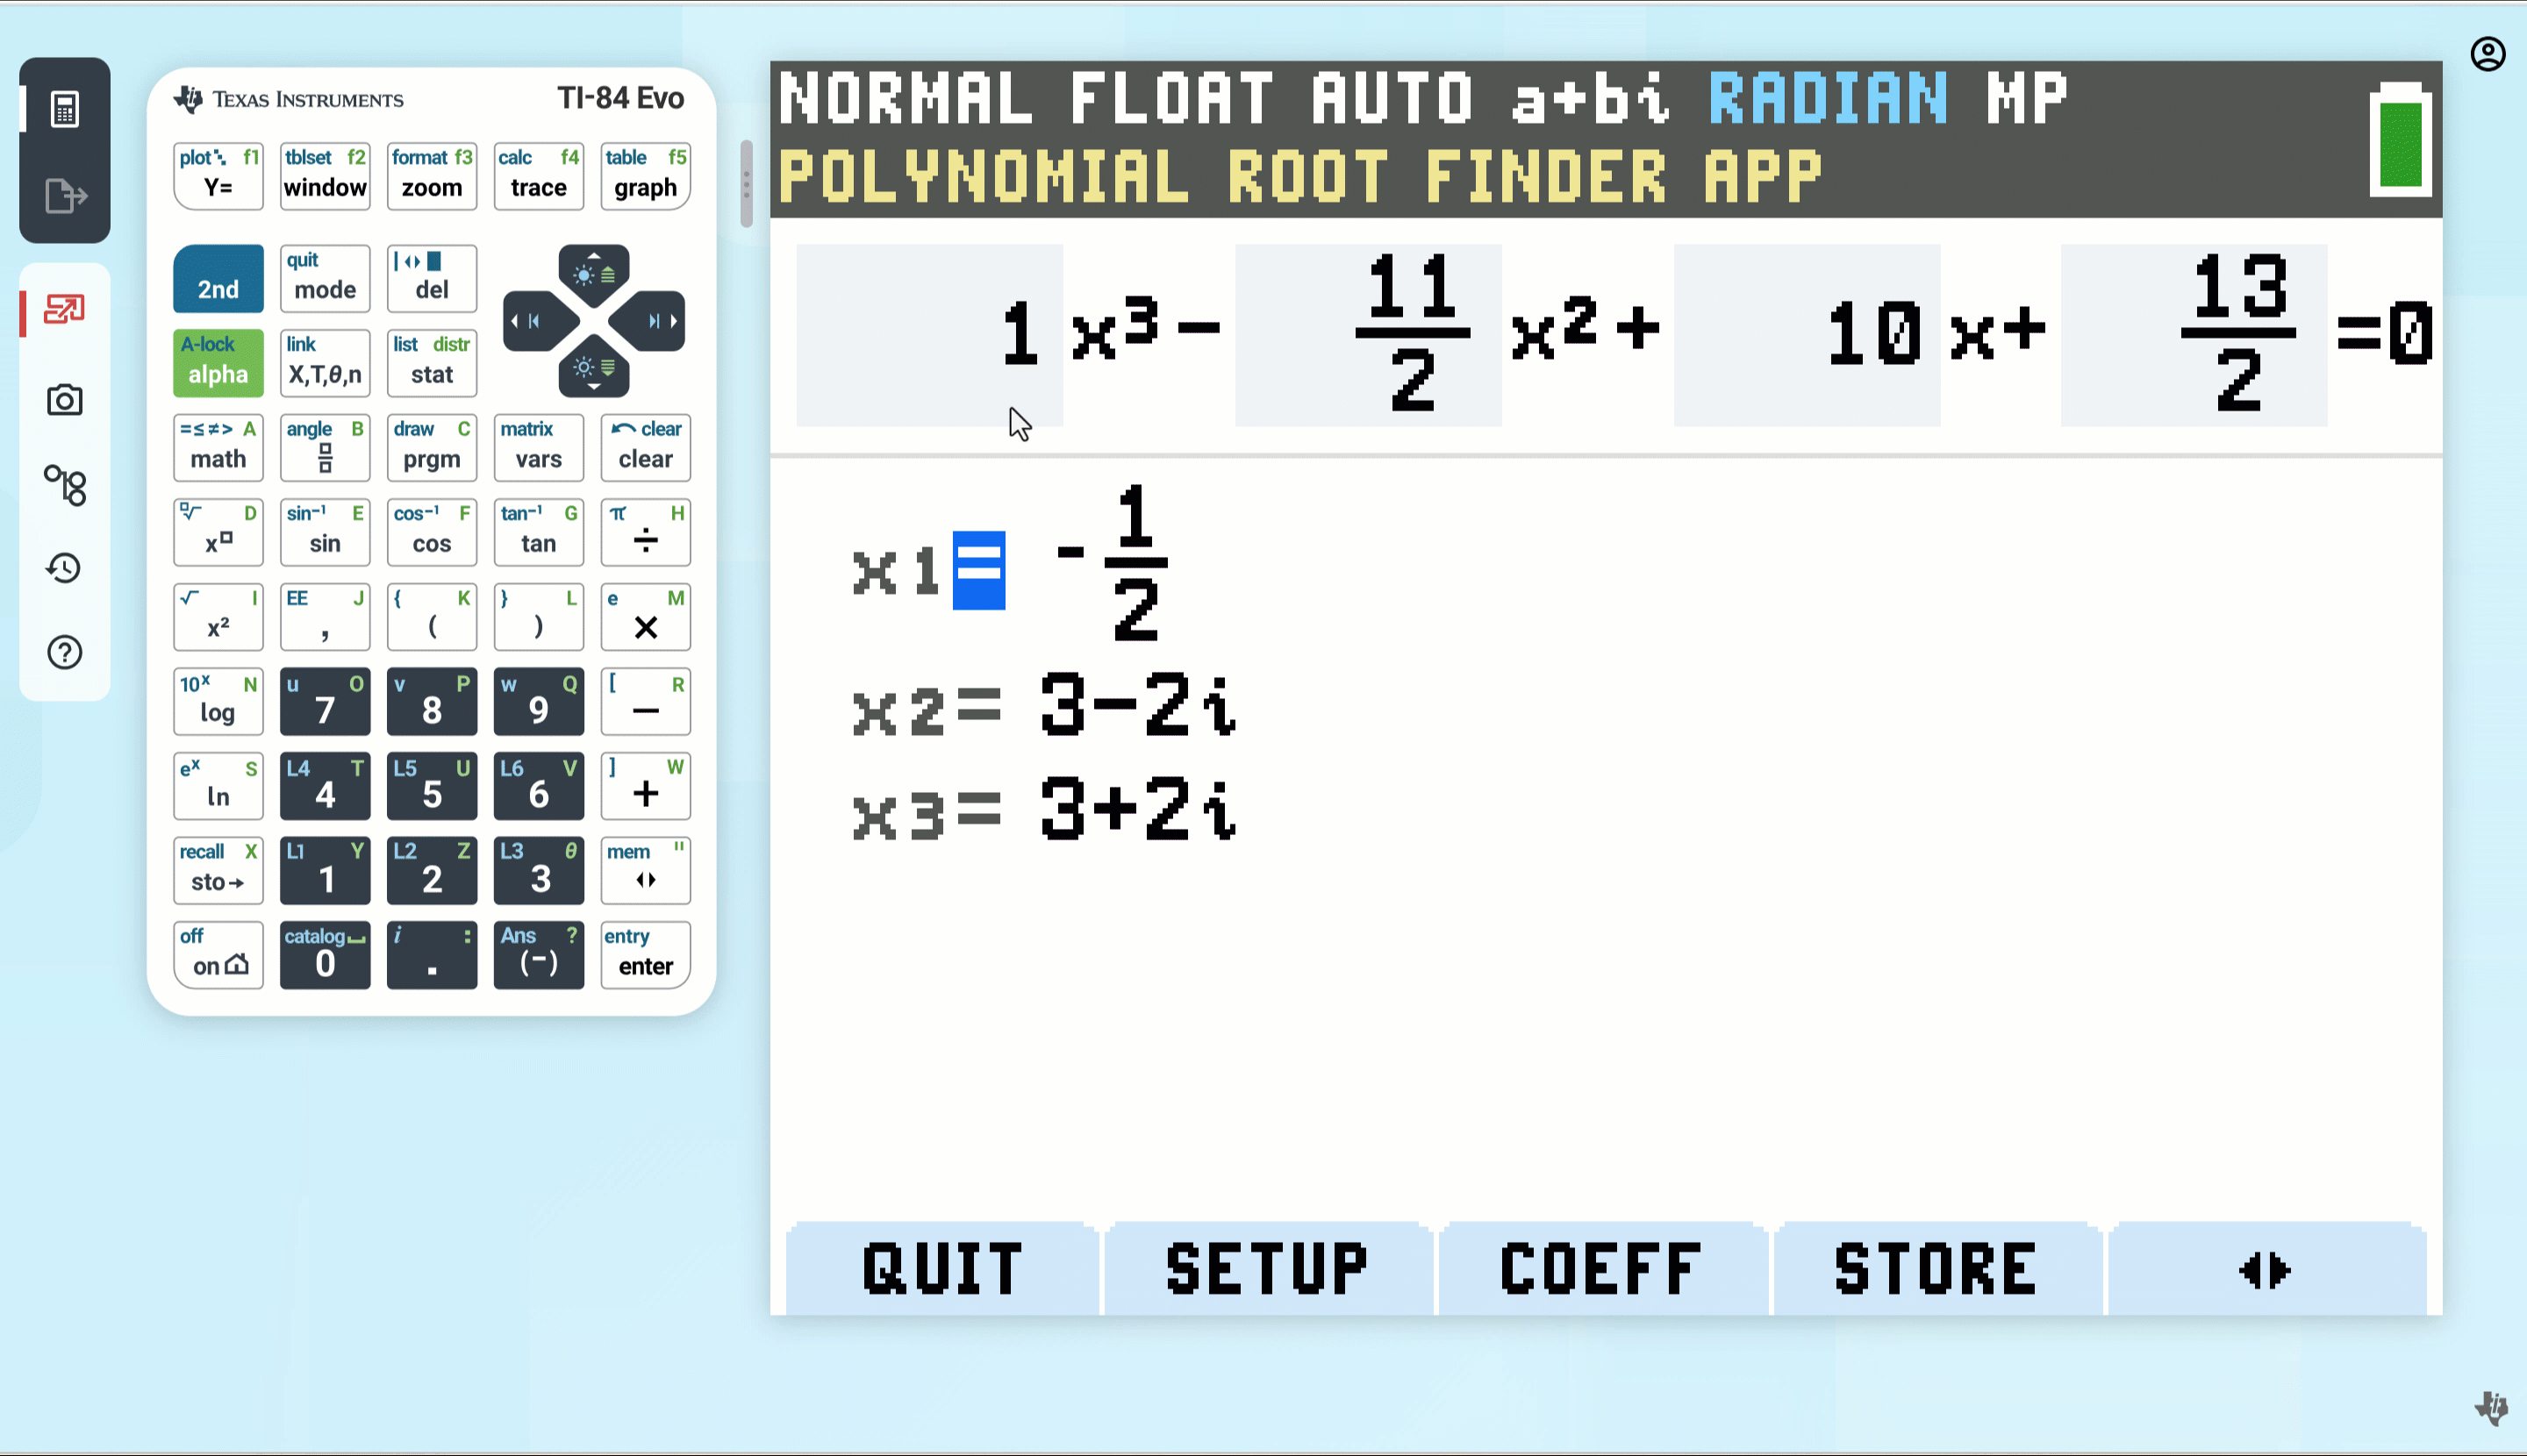Image resolution: width=2527 pixels, height=1456 pixels.
Task: Click the down arrow on the directional pad
Action: tap(593, 370)
